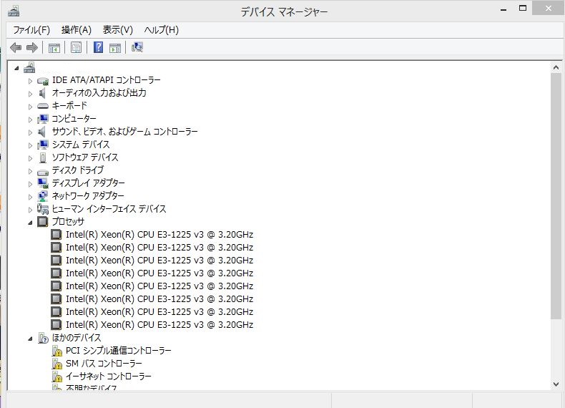
Task: Click the Device Manager title bar icon
Action: (x=14, y=11)
